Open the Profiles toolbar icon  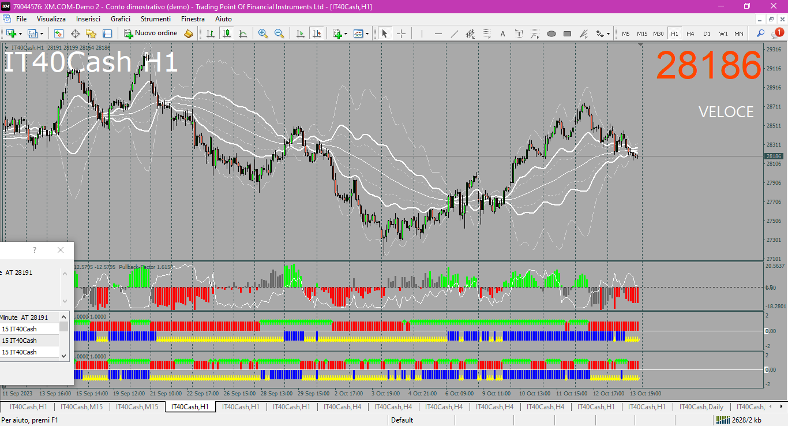click(33, 33)
